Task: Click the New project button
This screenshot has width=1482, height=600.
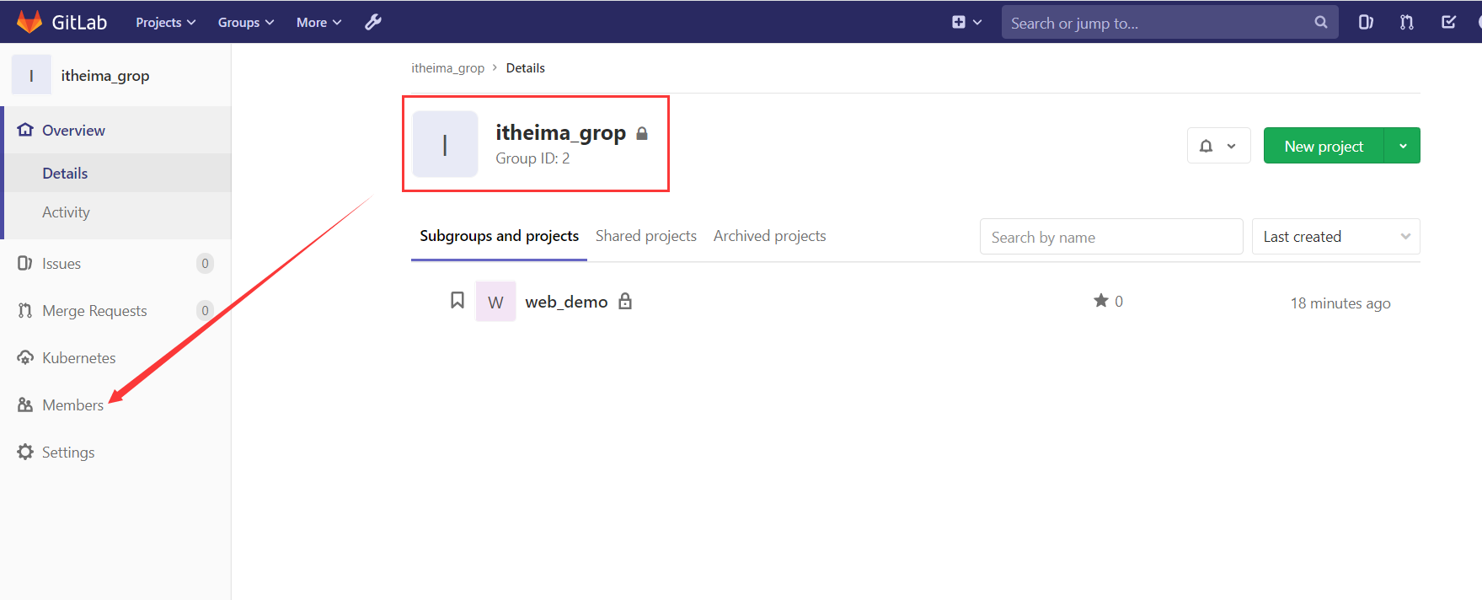Action: point(1323,146)
